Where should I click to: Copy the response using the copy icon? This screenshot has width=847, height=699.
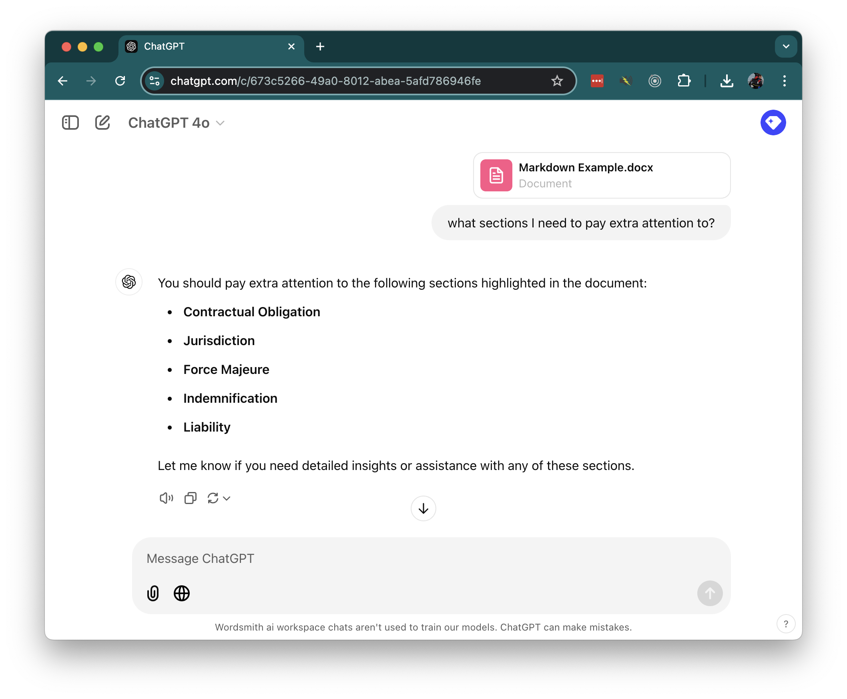[x=190, y=498]
